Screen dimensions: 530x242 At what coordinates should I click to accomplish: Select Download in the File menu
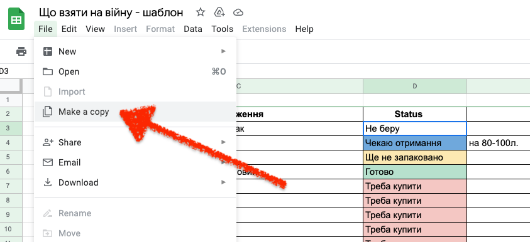click(x=135, y=182)
